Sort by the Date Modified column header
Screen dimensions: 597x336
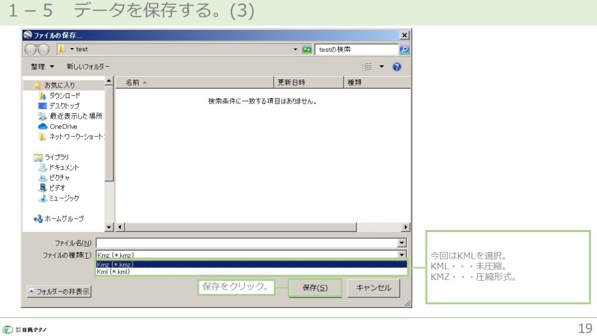(x=308, y=83)
